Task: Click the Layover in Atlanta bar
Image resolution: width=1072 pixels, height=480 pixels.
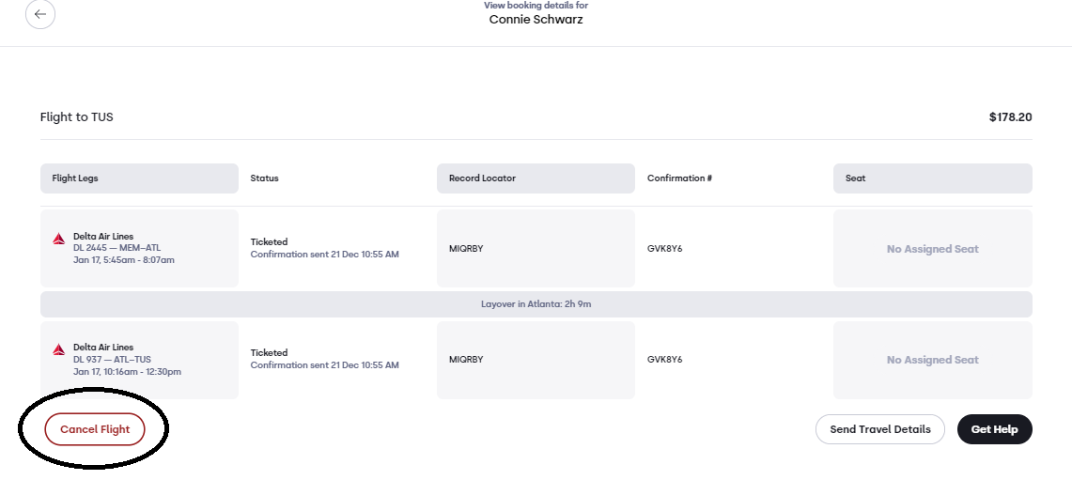Action: click(x=536, y=304)
